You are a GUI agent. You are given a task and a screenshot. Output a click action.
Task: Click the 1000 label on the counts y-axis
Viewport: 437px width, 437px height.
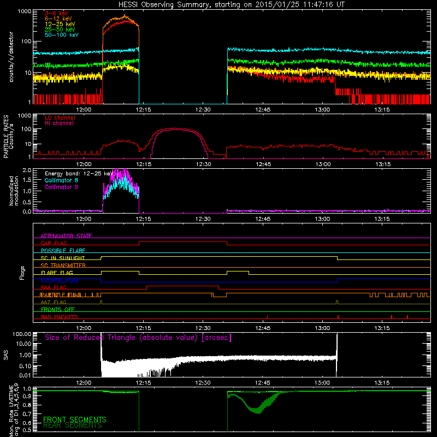point(24,11)
